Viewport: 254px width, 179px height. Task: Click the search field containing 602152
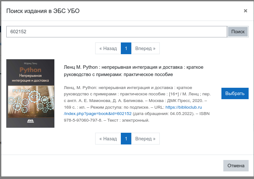click(117, 32)
